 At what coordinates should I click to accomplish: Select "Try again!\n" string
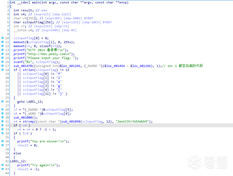pyautogui.click(x=43, y=165)
